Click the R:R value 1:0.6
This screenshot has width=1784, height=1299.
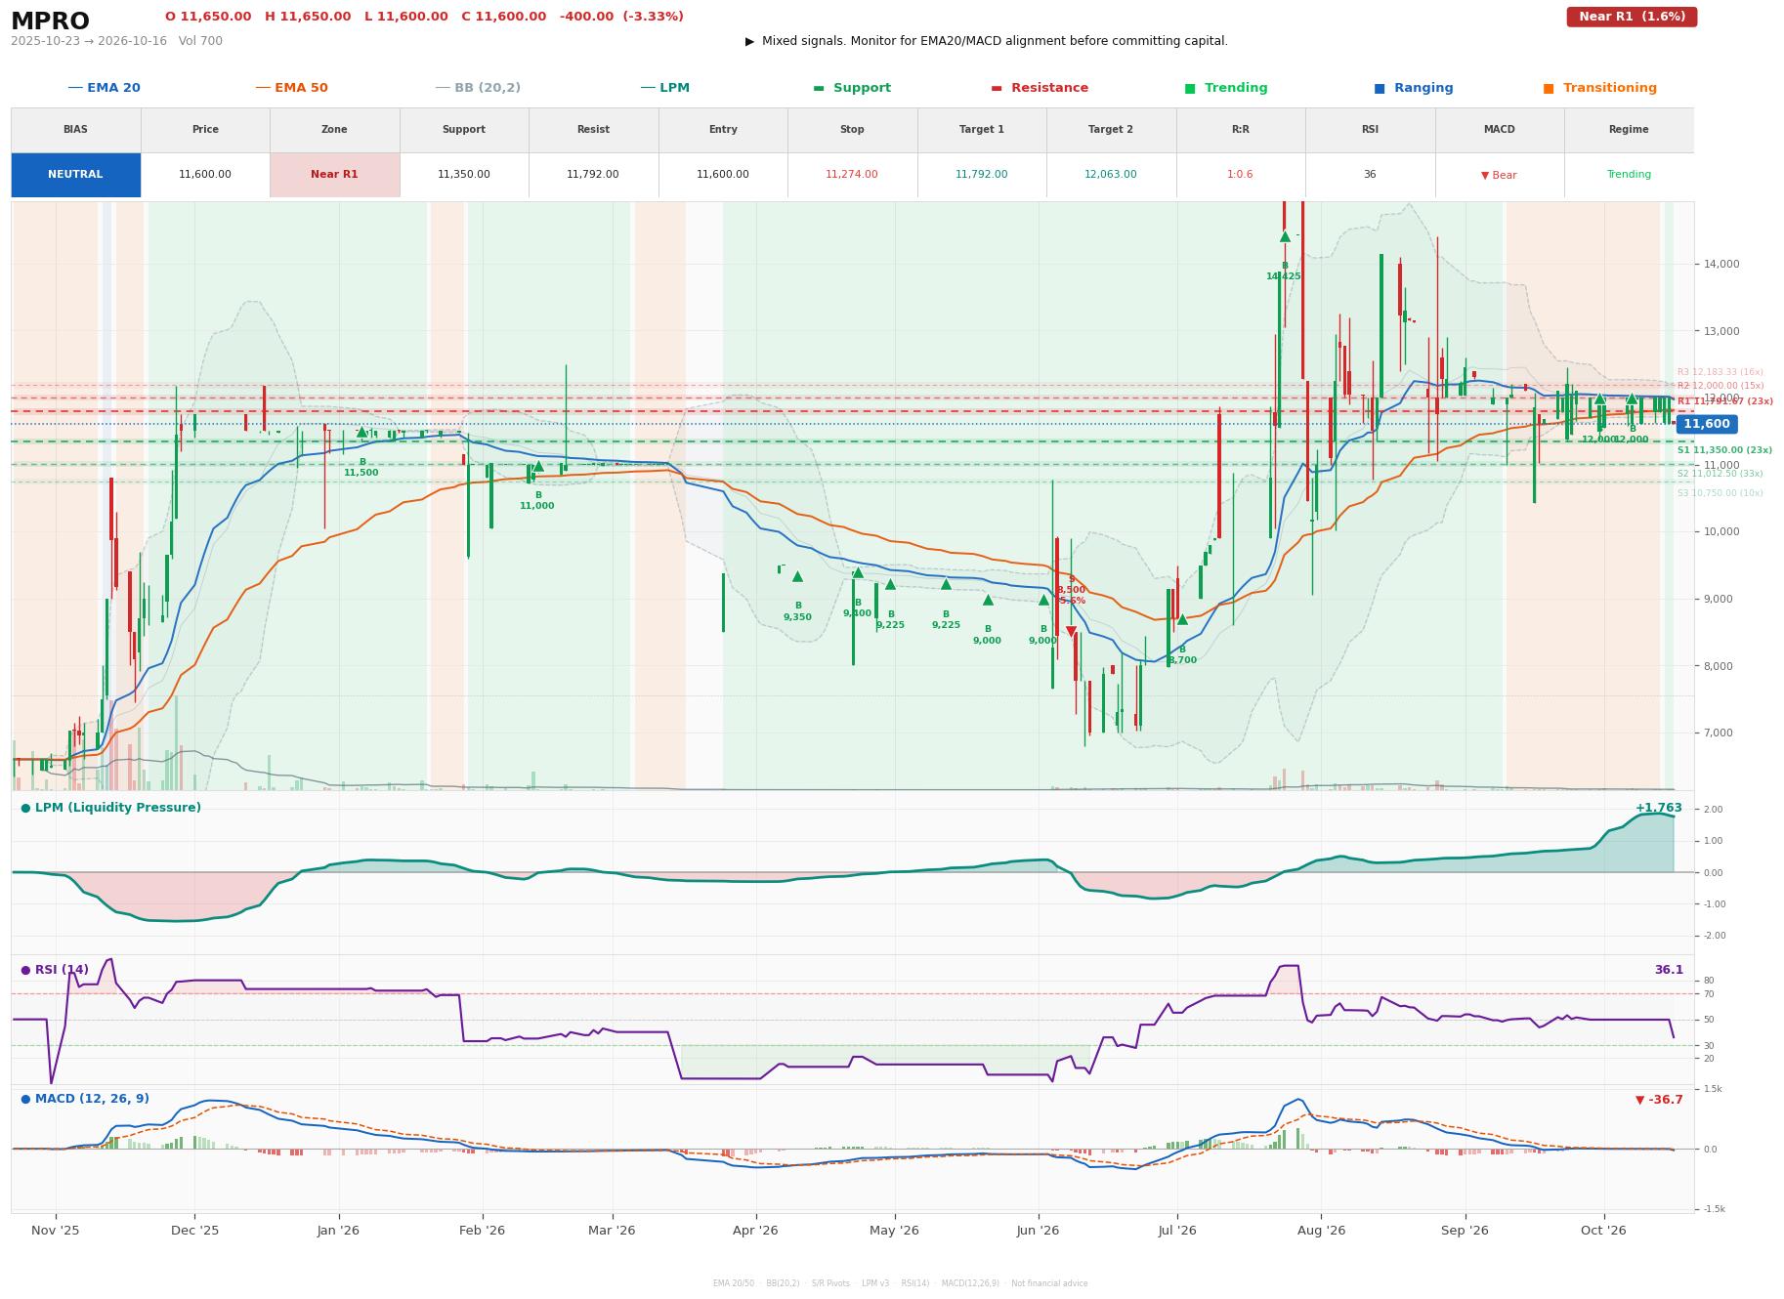click(1240, 175)
